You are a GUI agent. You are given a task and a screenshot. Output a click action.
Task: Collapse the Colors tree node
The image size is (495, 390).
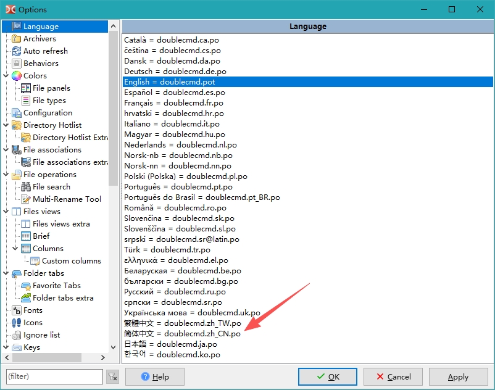pos(6,76)
